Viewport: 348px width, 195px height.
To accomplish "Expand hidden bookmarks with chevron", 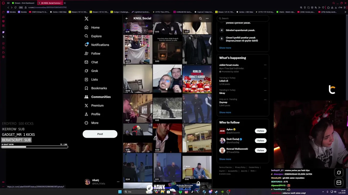I will 346,12.
